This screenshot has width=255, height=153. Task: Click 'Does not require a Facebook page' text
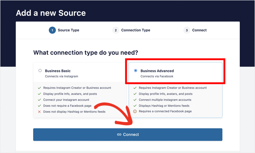coord(67,106)
